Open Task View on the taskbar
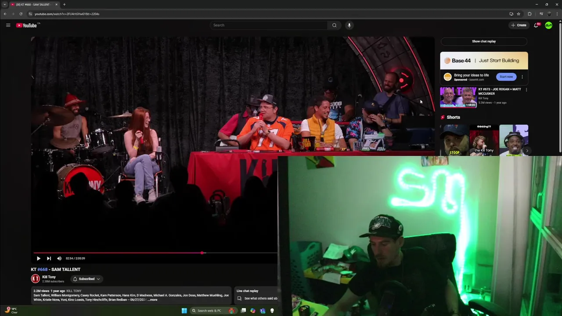 tap(243, 311)
